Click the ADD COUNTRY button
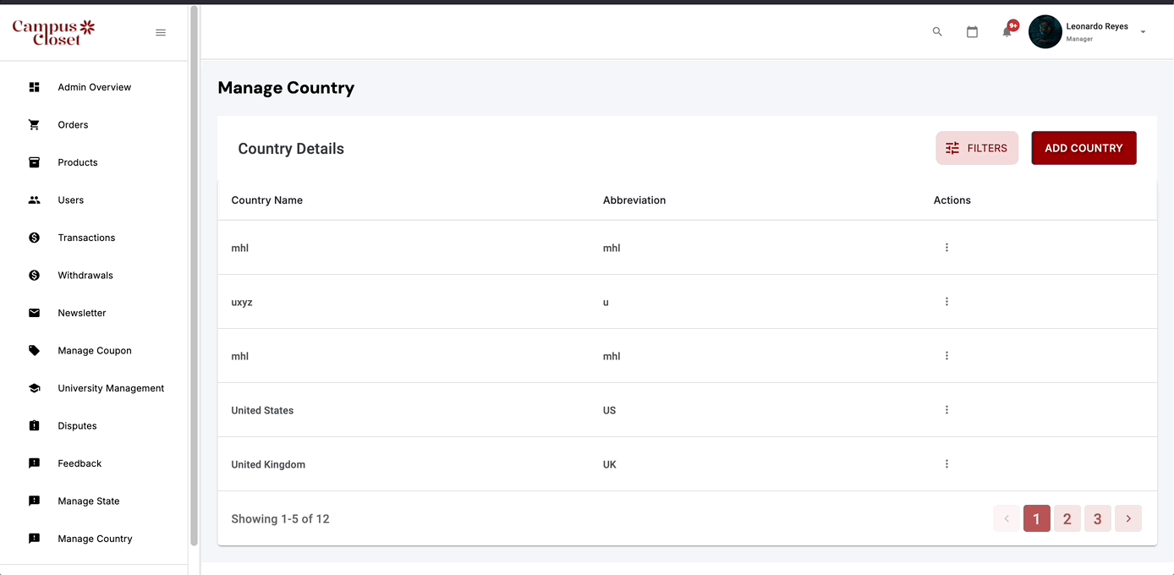Screen dimensions: 1174x575 click(x=1083, y=148)
